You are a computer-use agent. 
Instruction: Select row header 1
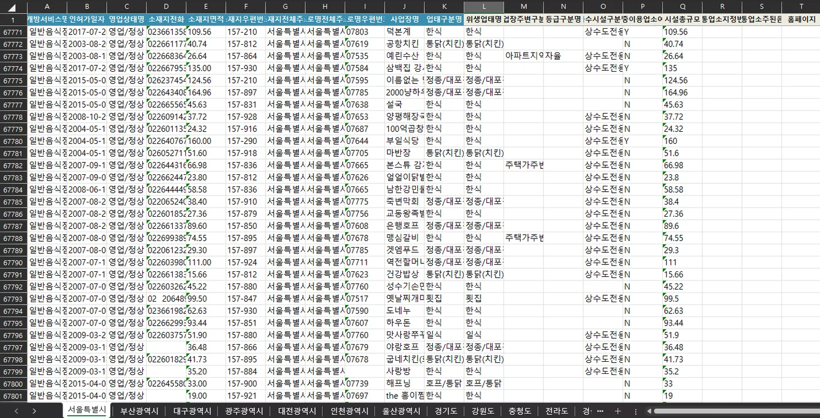13,19
